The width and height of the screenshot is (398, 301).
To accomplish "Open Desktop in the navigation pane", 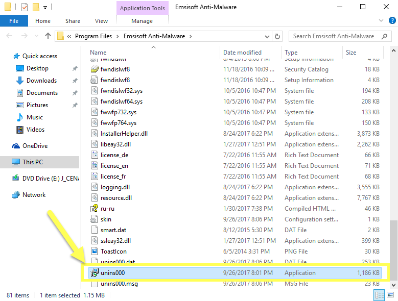I will coord(37,68).
